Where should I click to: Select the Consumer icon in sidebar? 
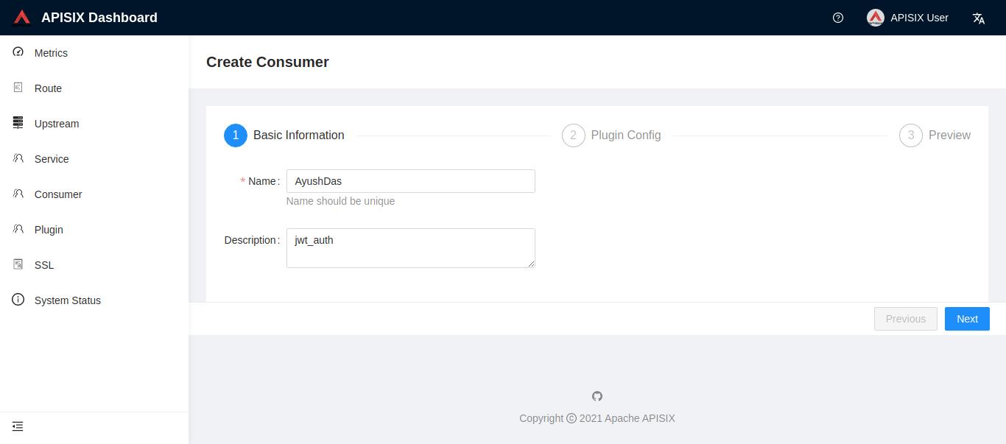click(18, 194)
